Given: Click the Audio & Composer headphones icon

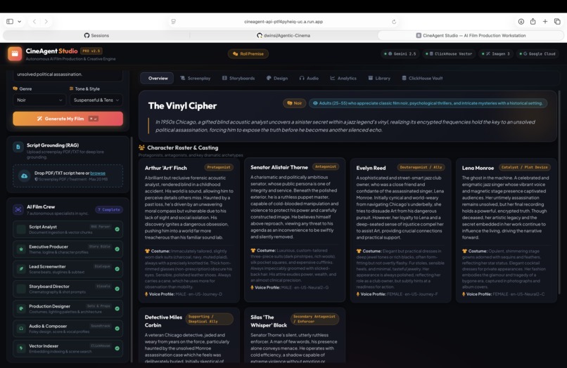Looking at the screenshot, I should click(21, 329).
